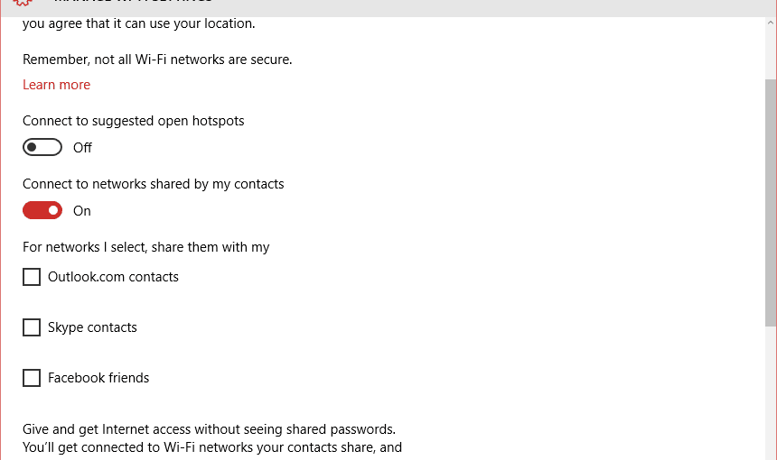Enable Connect to suggested open hotspots toggle

pyautogui.click(x=42, y=147)
